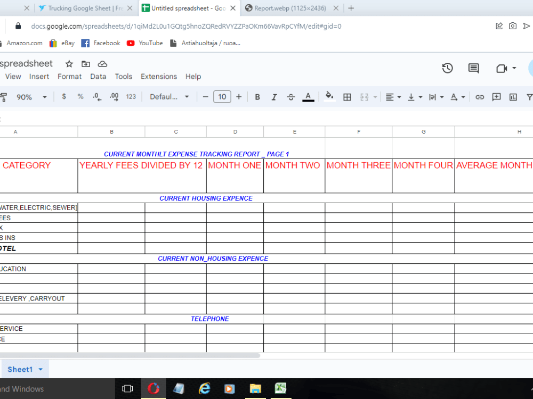533x399 pixels.
Task: Apply fill color to selected cells
Action: pyautogui.click(x=329, y=96)
